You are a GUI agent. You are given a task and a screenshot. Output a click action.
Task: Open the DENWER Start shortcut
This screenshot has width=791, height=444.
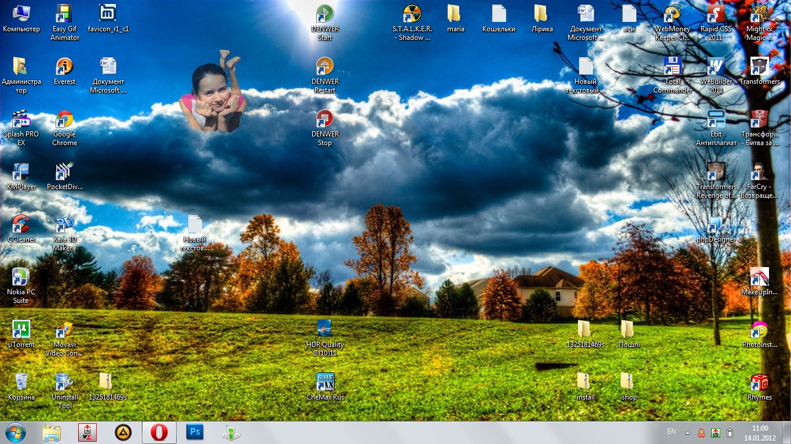pyautogui.click(x=325, y=14)
